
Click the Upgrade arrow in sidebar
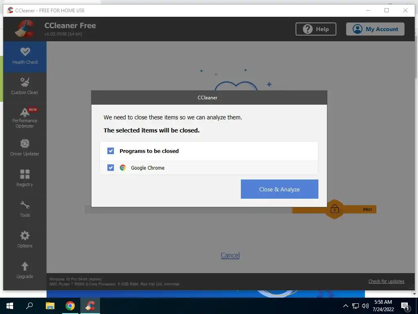25,266
